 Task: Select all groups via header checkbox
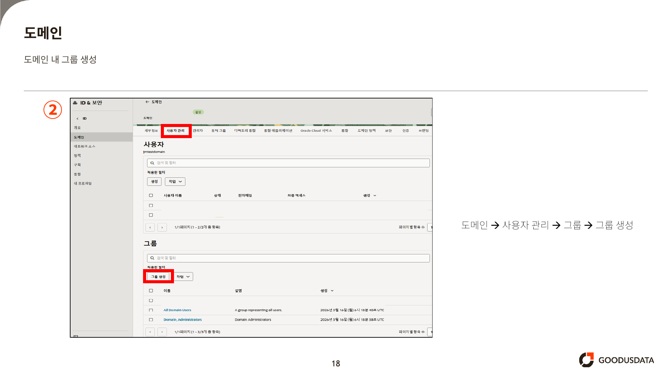point(151,291)
